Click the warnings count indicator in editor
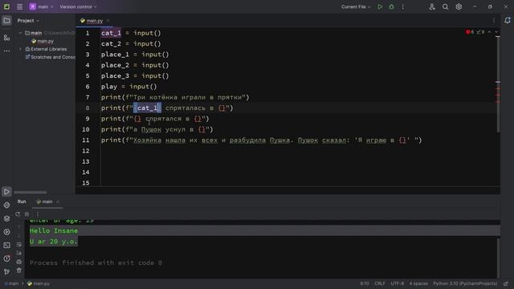Image resolution: width=514 pixels, height=289 pixels. coord(480,32)
